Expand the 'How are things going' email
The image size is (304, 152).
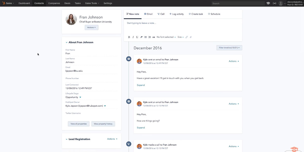pyautogui.click(x=141, y=128)
